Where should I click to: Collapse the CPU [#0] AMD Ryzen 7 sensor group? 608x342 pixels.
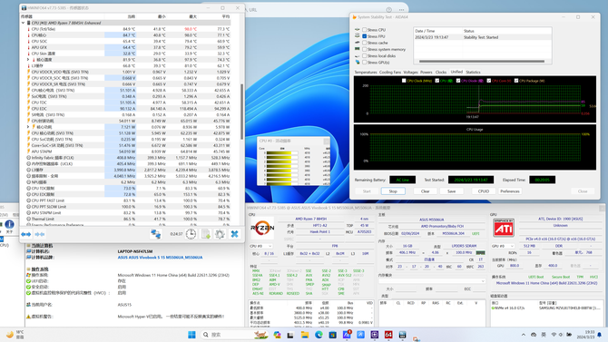pyautogui.click(x=23, y=23)
